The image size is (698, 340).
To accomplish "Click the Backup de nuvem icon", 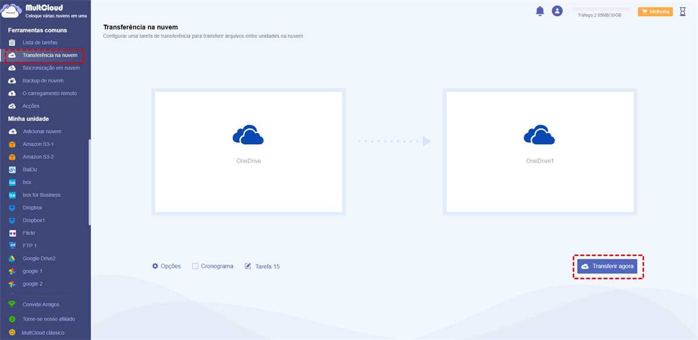I will [x=12, y=81].
